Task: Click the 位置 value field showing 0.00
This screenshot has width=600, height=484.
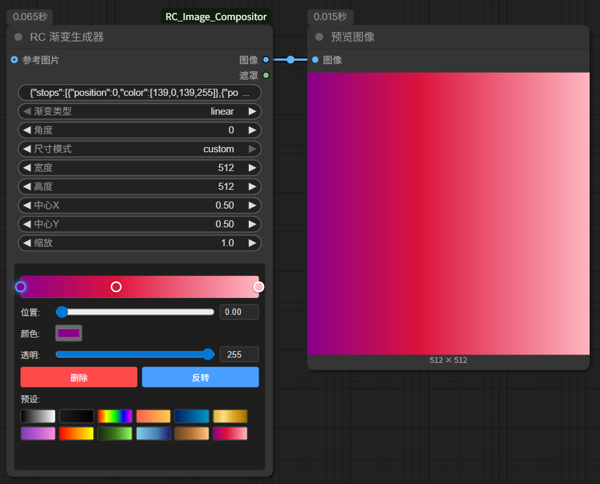Action: (x=239, y=312)
